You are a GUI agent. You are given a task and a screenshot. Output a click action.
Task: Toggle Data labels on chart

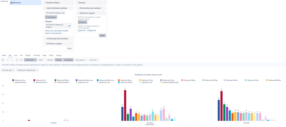tap(68, 60)
